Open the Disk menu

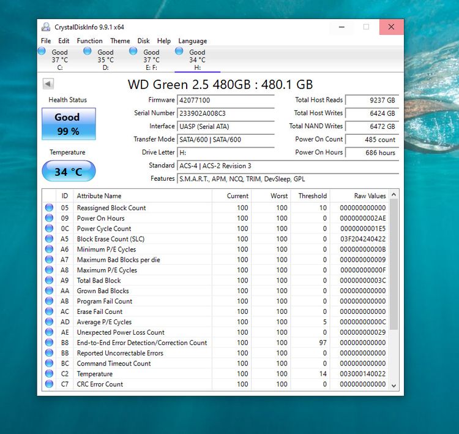tap(143, 40)
